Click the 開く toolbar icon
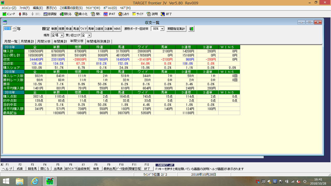This screenshot has width=331, height=186. 96,14
